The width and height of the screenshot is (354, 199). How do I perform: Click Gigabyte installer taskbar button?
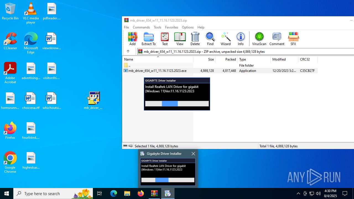click(x=168, y=193)
